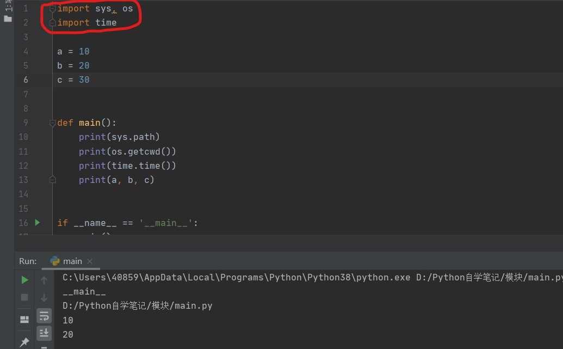This screenshot has height=349, width=563.
Task: Open the Restore Layout icon in Run toolbar
Action: coord(24,319)
